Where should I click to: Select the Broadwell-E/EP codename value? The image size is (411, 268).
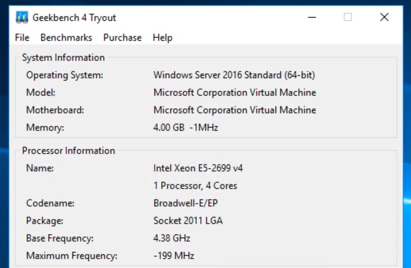[185, 203]
